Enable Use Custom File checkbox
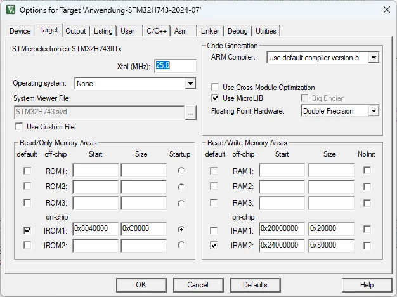Screen dimensions: 397x297 pyautogui.click(x=19, y=126)
